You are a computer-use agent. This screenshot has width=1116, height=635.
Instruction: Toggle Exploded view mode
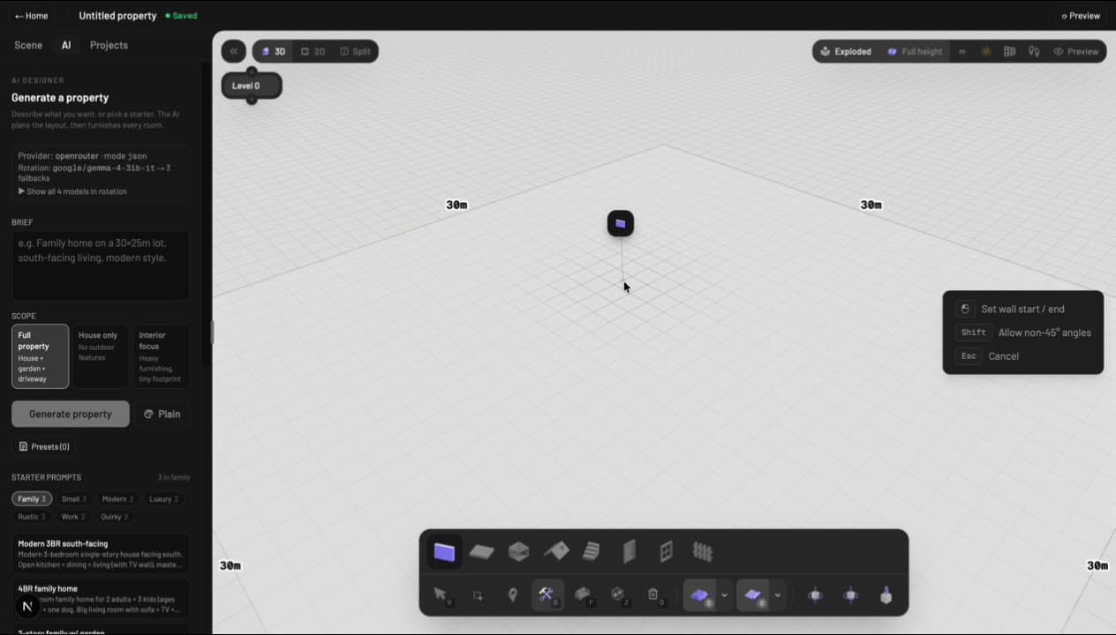(x=846, y=51)
